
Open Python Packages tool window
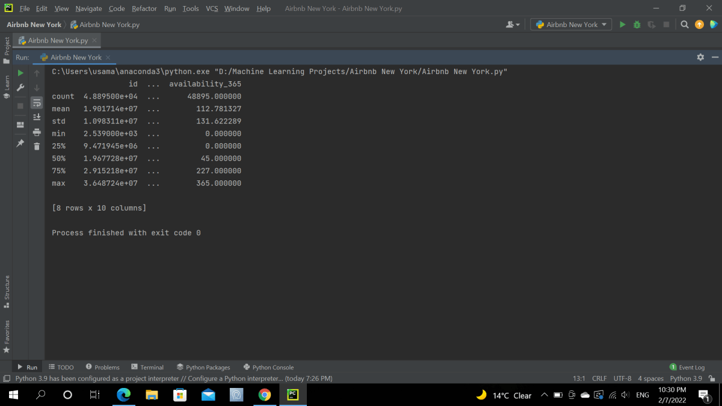[x=203, y=367]
